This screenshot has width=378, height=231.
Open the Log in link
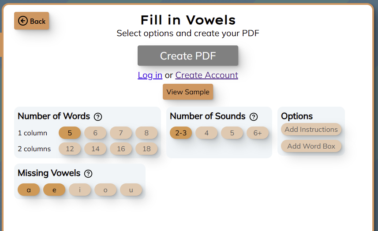coord(150,75)
